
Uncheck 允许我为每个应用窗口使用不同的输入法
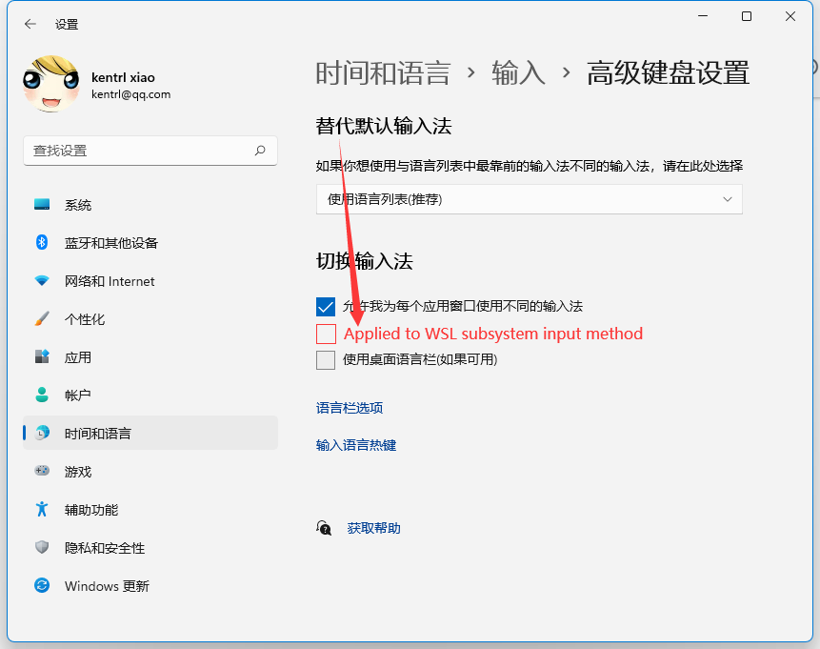tap(324, 307)
